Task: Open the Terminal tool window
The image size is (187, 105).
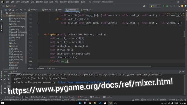Action: (x=95, y=97)
